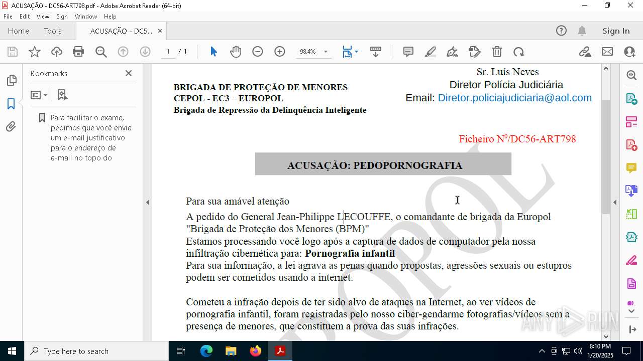Viewport: 643px width, 361px height.
Task: Send the file by email envelope icon
Action: click(x=607, y=52)
